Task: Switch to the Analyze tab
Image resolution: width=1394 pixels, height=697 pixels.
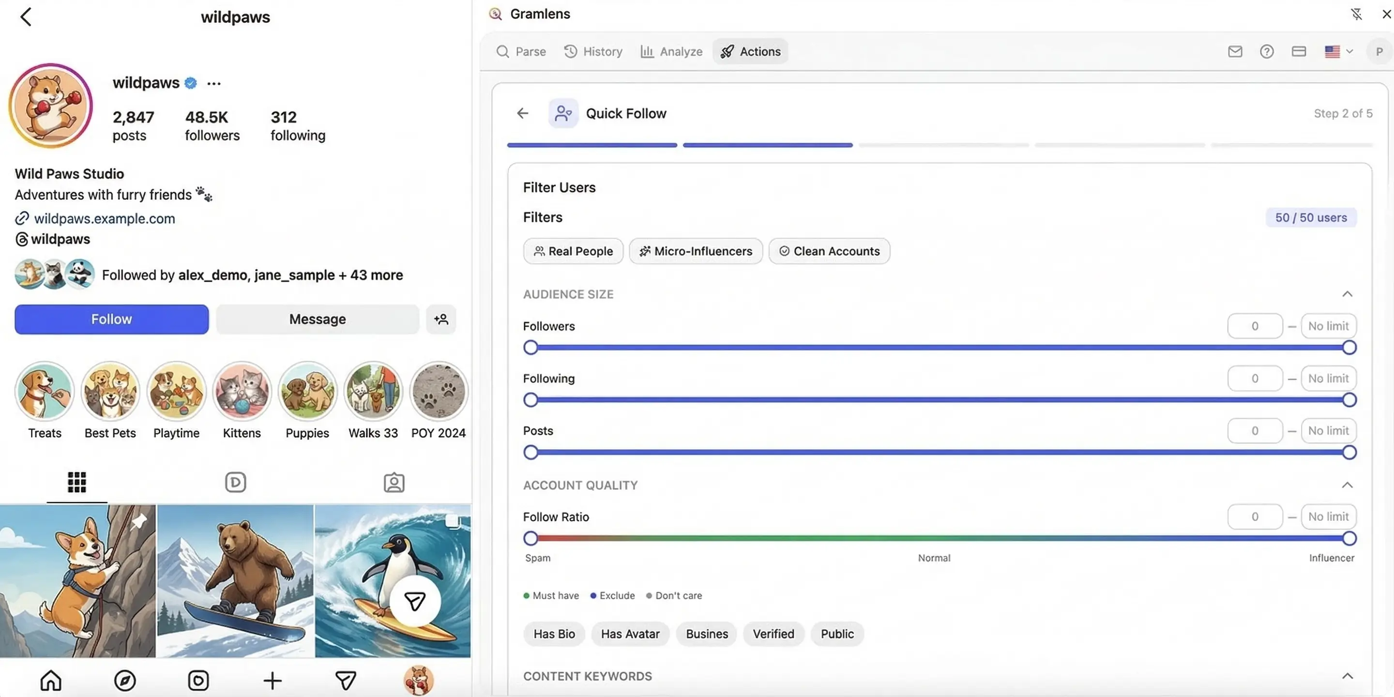Action: click(671, 51)
